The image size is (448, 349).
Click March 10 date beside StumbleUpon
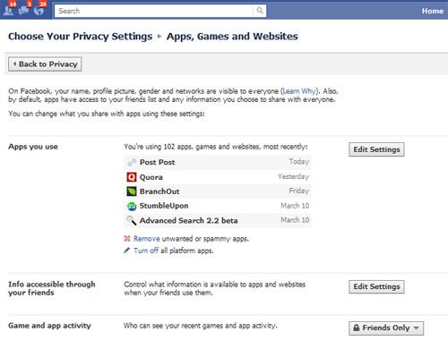[295, 206]
